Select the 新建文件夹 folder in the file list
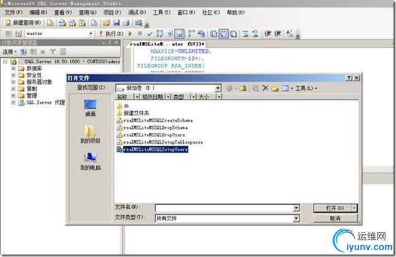The height and width of the screenshot is (257, 396). (x=133, y=113)
